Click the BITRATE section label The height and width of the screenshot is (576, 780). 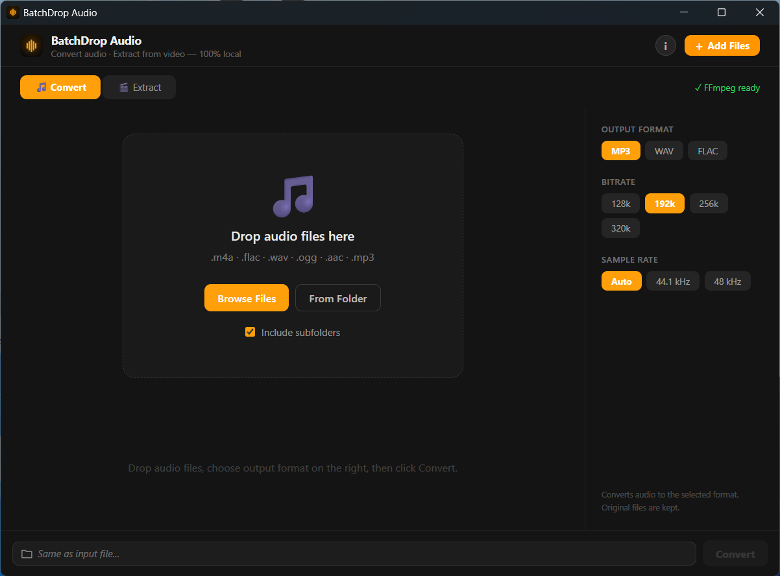pos(618,182)
